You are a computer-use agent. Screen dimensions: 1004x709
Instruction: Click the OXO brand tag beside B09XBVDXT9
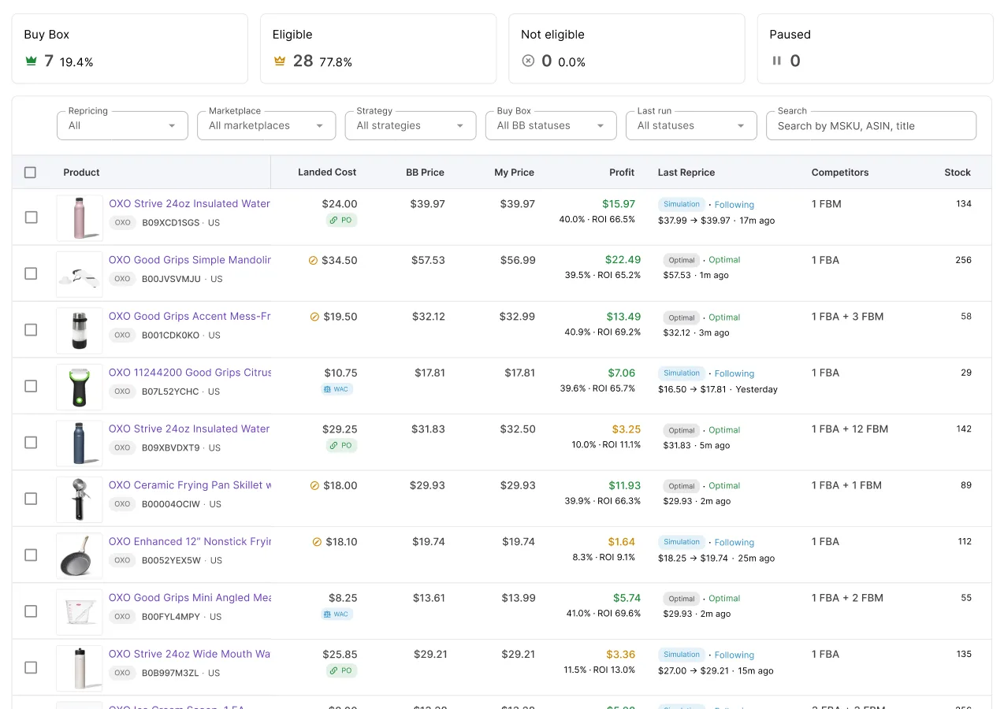tap(122, 447)
